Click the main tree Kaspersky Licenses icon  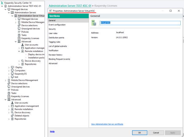9,96
